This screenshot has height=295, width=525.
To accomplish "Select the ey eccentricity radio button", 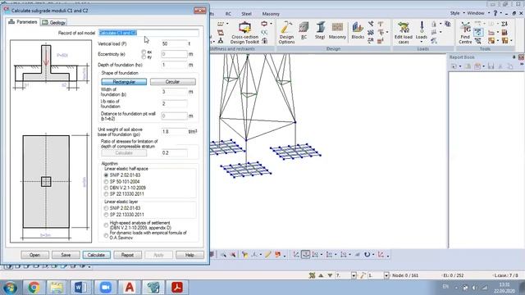I will click(144, 57).
